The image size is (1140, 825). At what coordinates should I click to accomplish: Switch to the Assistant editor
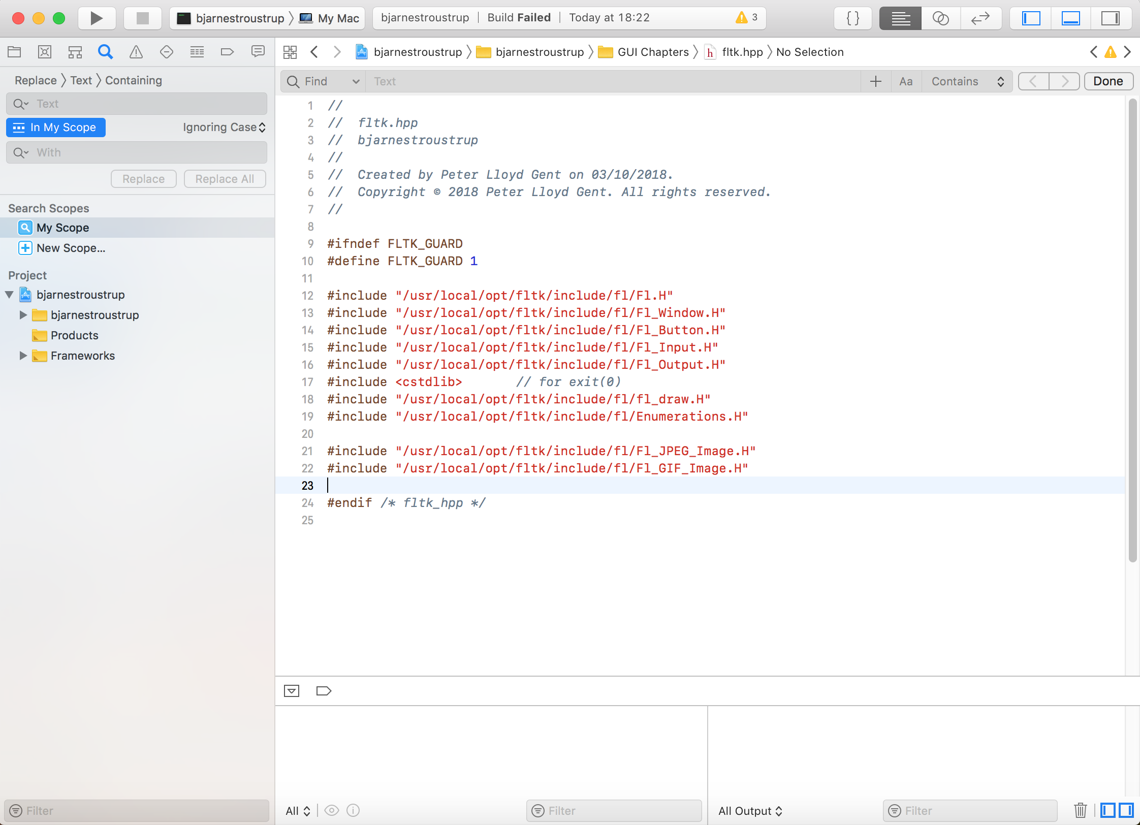tap(941, 18)
